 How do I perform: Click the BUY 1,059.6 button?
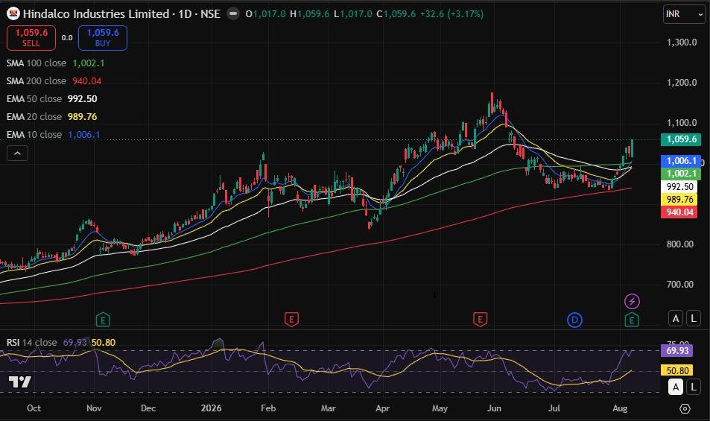point(103,37)
